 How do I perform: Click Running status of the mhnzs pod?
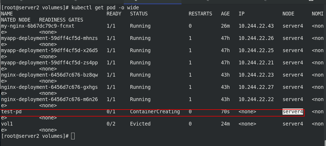coord(140,38)
